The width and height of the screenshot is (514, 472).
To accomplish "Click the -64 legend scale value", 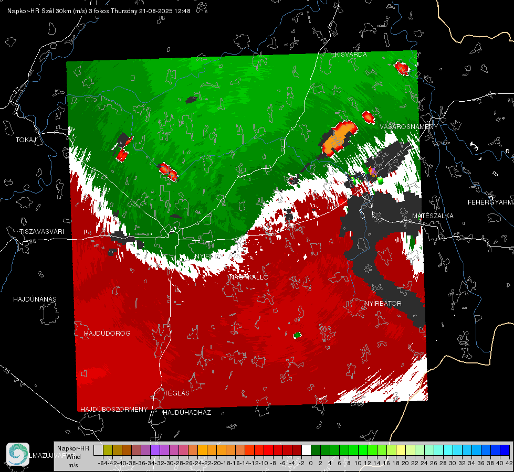I will pos(102,463).
